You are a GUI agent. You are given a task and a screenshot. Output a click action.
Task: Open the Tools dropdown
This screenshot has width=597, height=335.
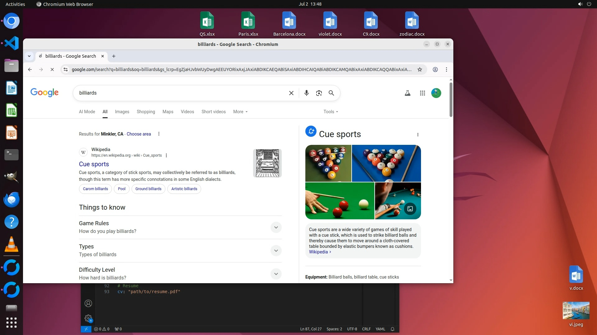[331, 112]
